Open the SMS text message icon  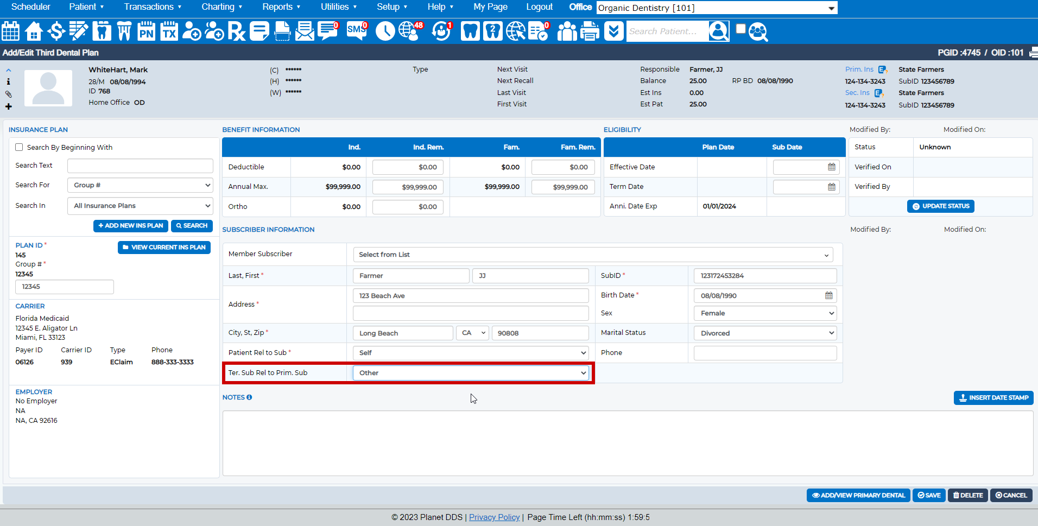tap(357, 31)
